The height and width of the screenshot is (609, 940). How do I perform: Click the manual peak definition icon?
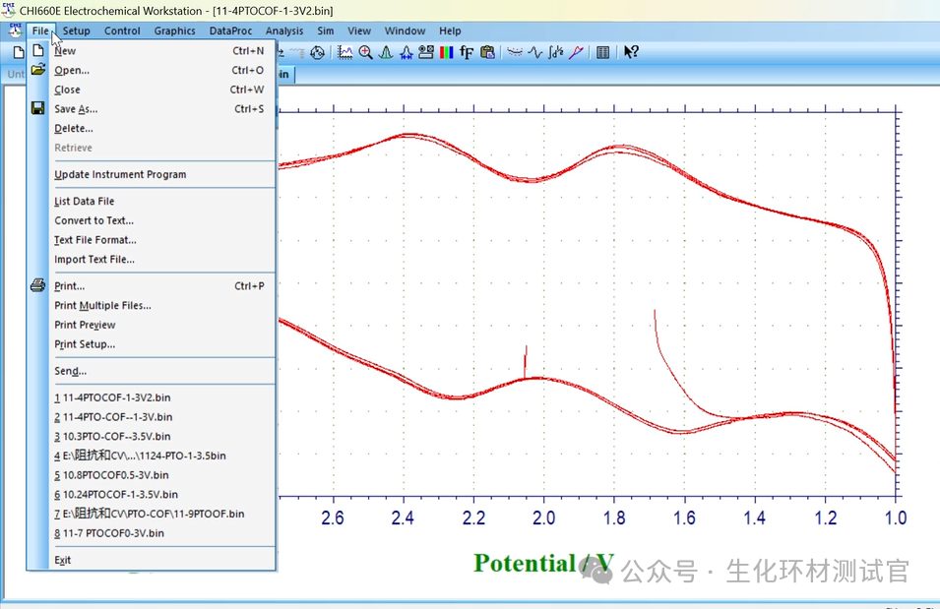[x=386, y=53]
